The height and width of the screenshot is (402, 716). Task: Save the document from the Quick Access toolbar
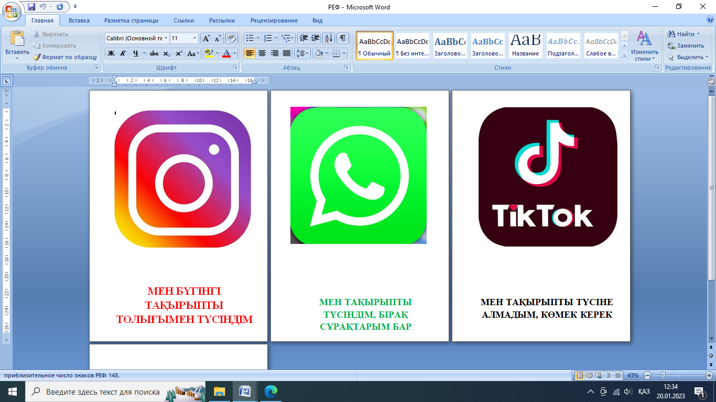click(x=31, y=7)
